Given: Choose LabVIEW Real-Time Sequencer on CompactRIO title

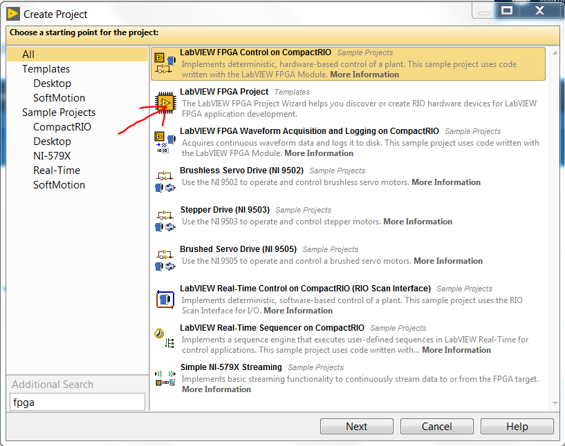Looking at the screenshot, I should point(272,328).
